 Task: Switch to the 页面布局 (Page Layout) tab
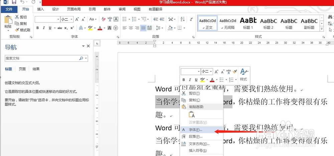coord(74,9)
